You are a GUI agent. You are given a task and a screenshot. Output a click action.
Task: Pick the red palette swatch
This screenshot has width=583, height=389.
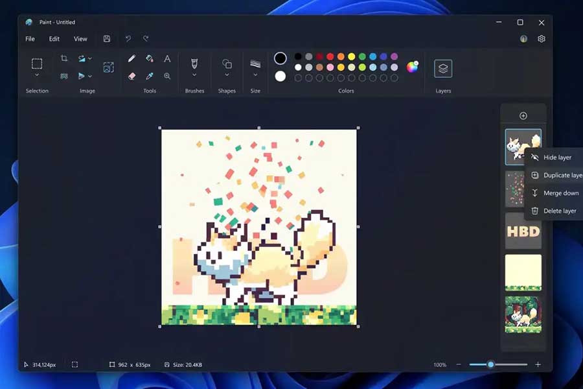tap(330, 56)
